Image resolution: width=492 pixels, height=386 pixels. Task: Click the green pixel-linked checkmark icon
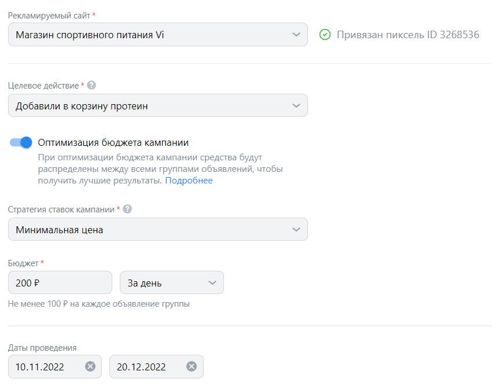click(325, 35)
